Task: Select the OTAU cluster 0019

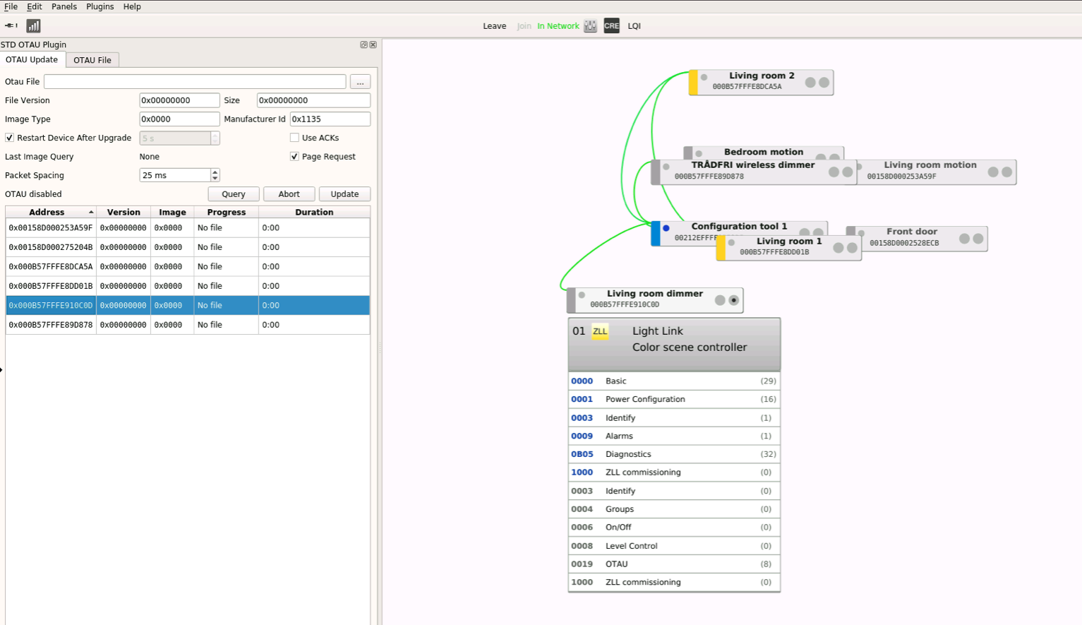Action: tap(674, 564)
